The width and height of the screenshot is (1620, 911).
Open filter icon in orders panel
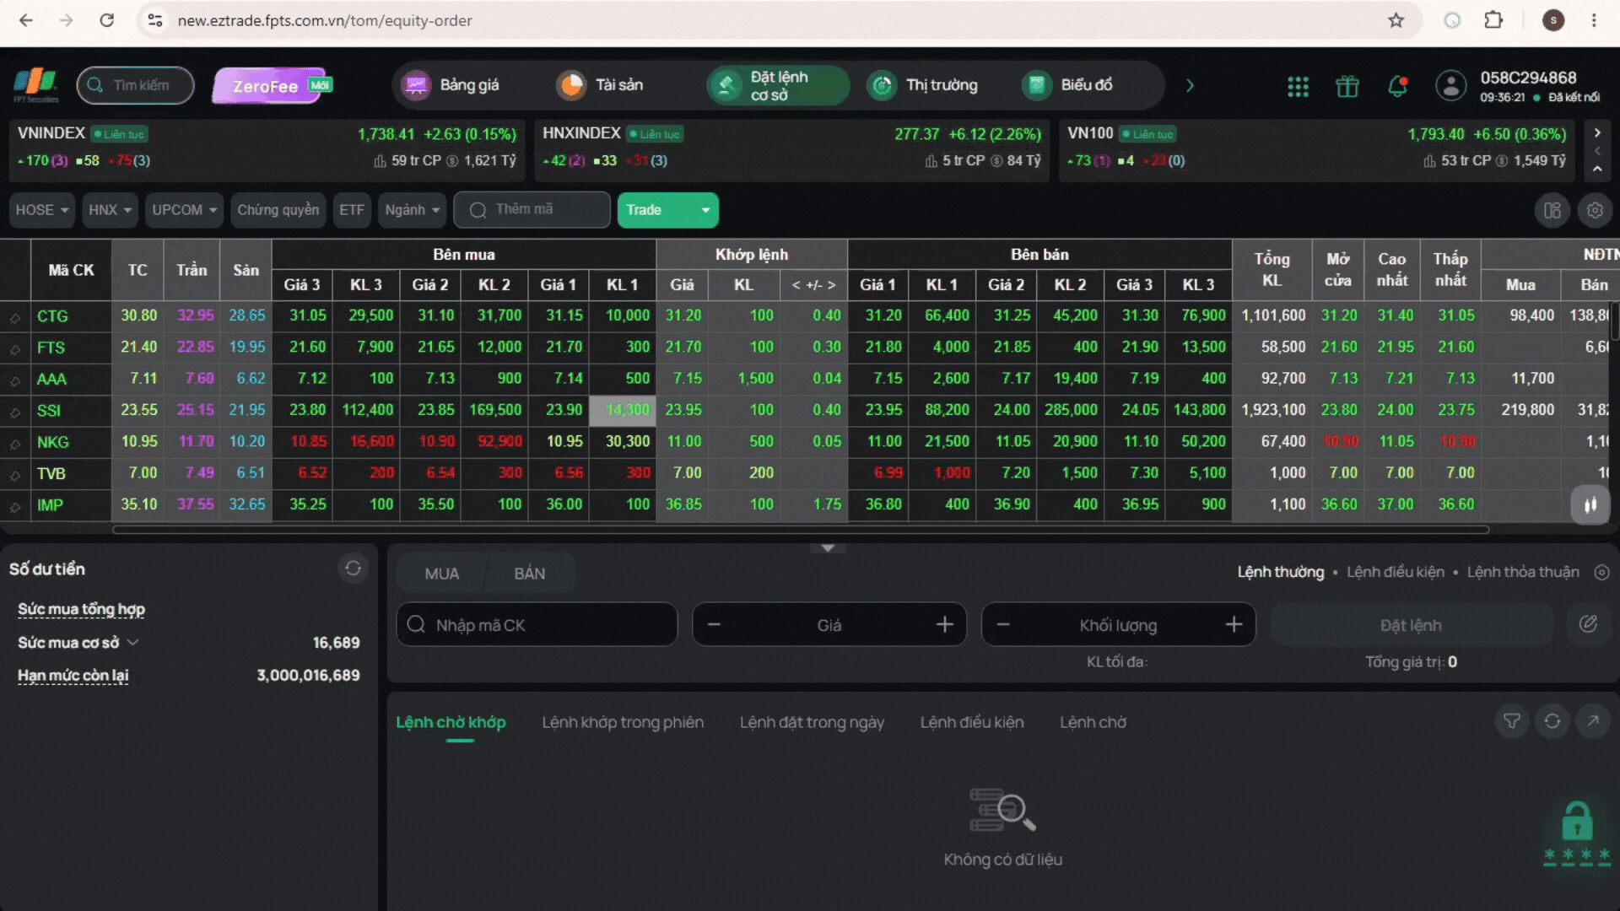1512,721
